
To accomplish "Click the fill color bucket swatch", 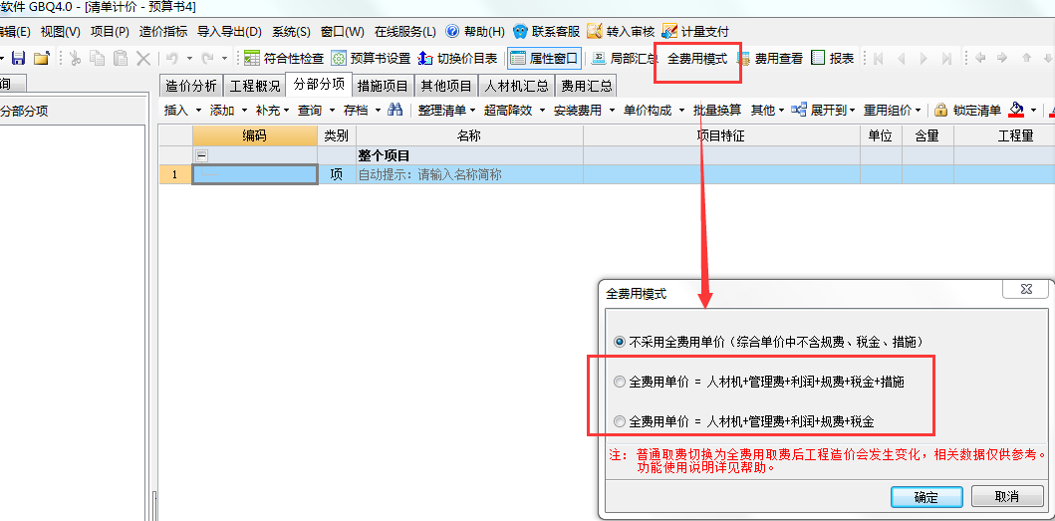I will coord(1015,110).
